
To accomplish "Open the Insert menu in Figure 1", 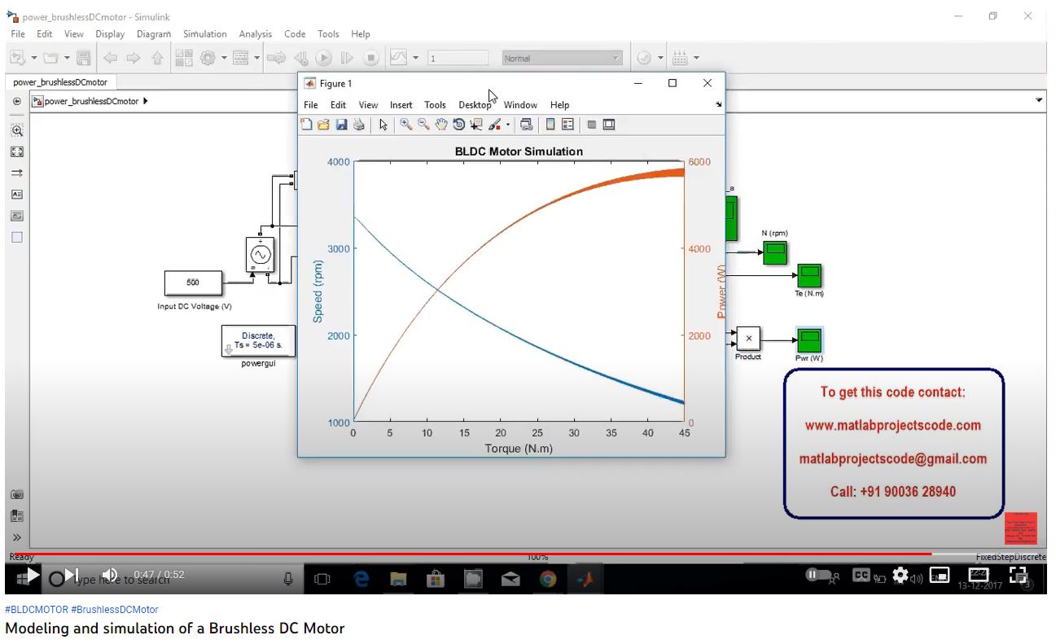I will tap(401, 105).
